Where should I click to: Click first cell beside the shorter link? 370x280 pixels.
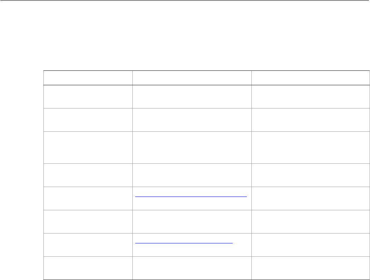[88, 245]
